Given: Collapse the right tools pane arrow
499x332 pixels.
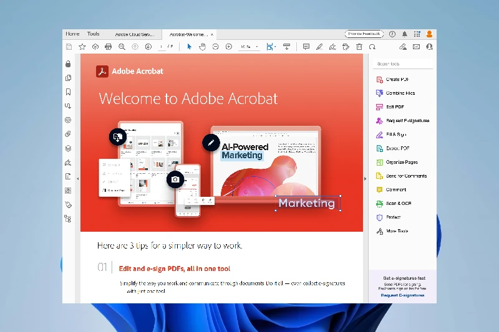Looking at the screenshot, I should 365,179.
